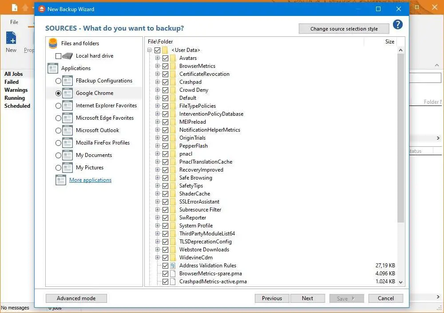Open the File menu in main window
Screen dimensions: 444x313
pos(14,22)
